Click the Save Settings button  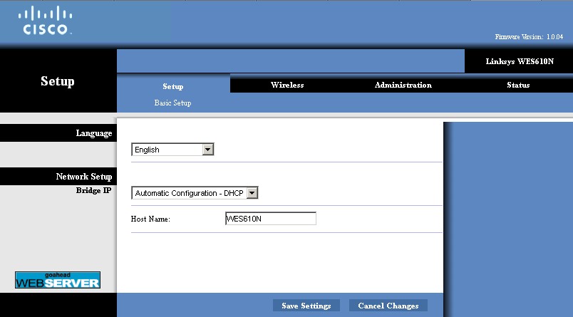tap(306, 306)
